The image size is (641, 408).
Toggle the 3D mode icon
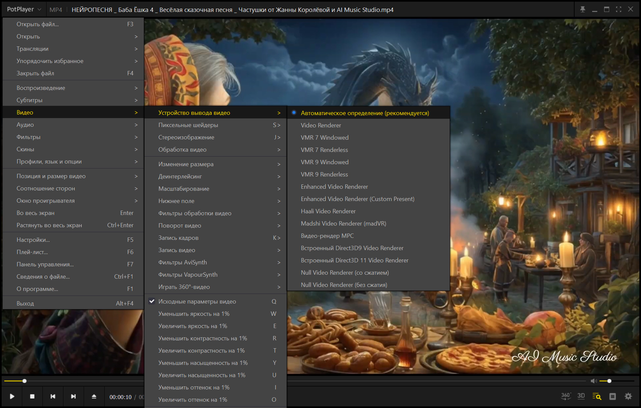581,396
